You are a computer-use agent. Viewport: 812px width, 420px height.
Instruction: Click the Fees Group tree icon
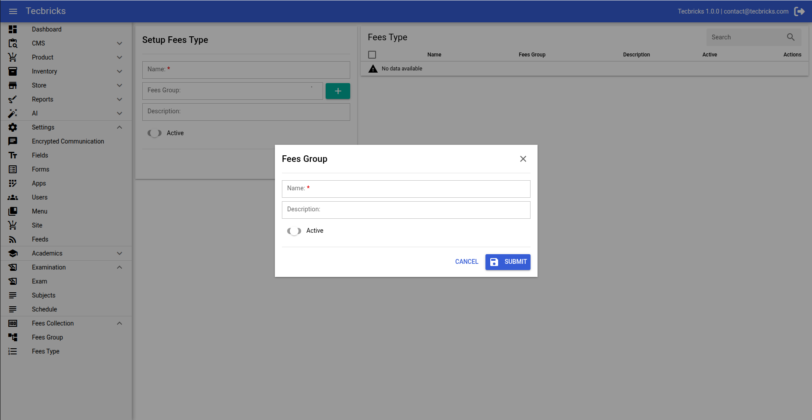(13, 337)
